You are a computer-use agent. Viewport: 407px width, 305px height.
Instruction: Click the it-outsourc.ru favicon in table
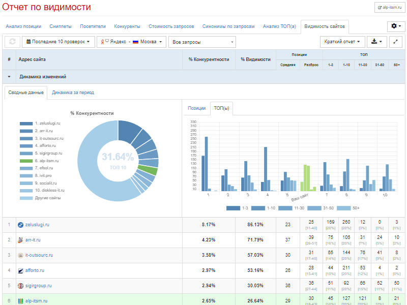[20, 256]
